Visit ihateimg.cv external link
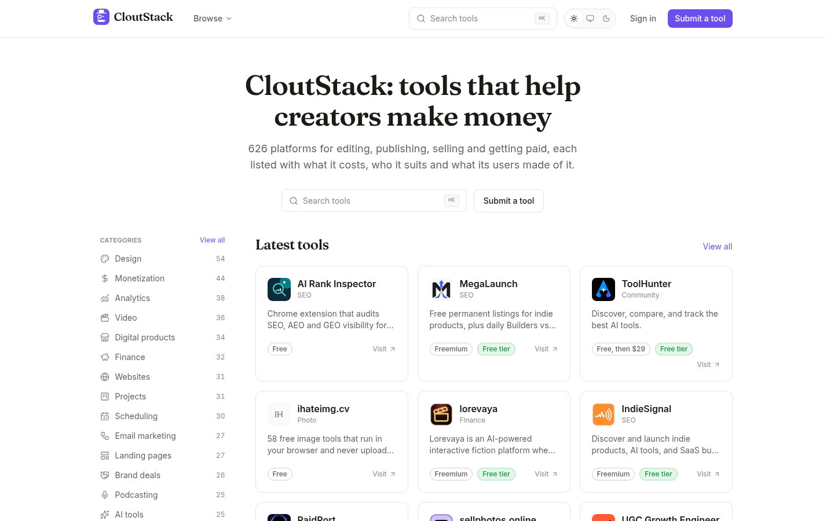 point(384,474)
